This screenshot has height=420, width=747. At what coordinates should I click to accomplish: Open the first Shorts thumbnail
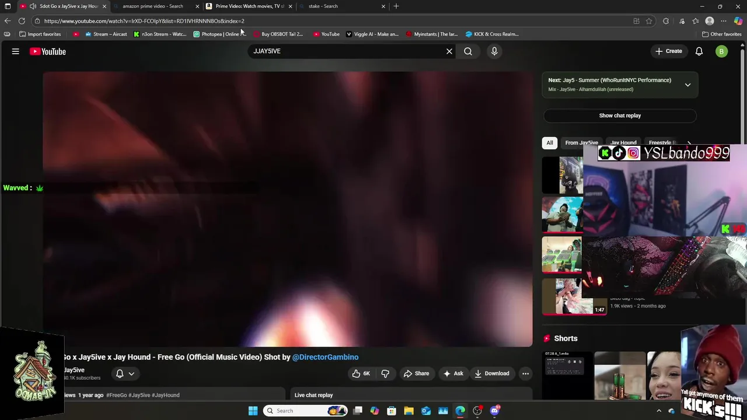[567, 376]
